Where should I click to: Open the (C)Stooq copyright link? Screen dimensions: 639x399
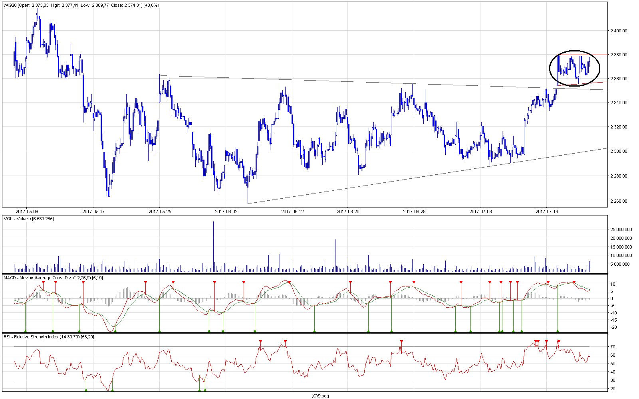[320, 396]
